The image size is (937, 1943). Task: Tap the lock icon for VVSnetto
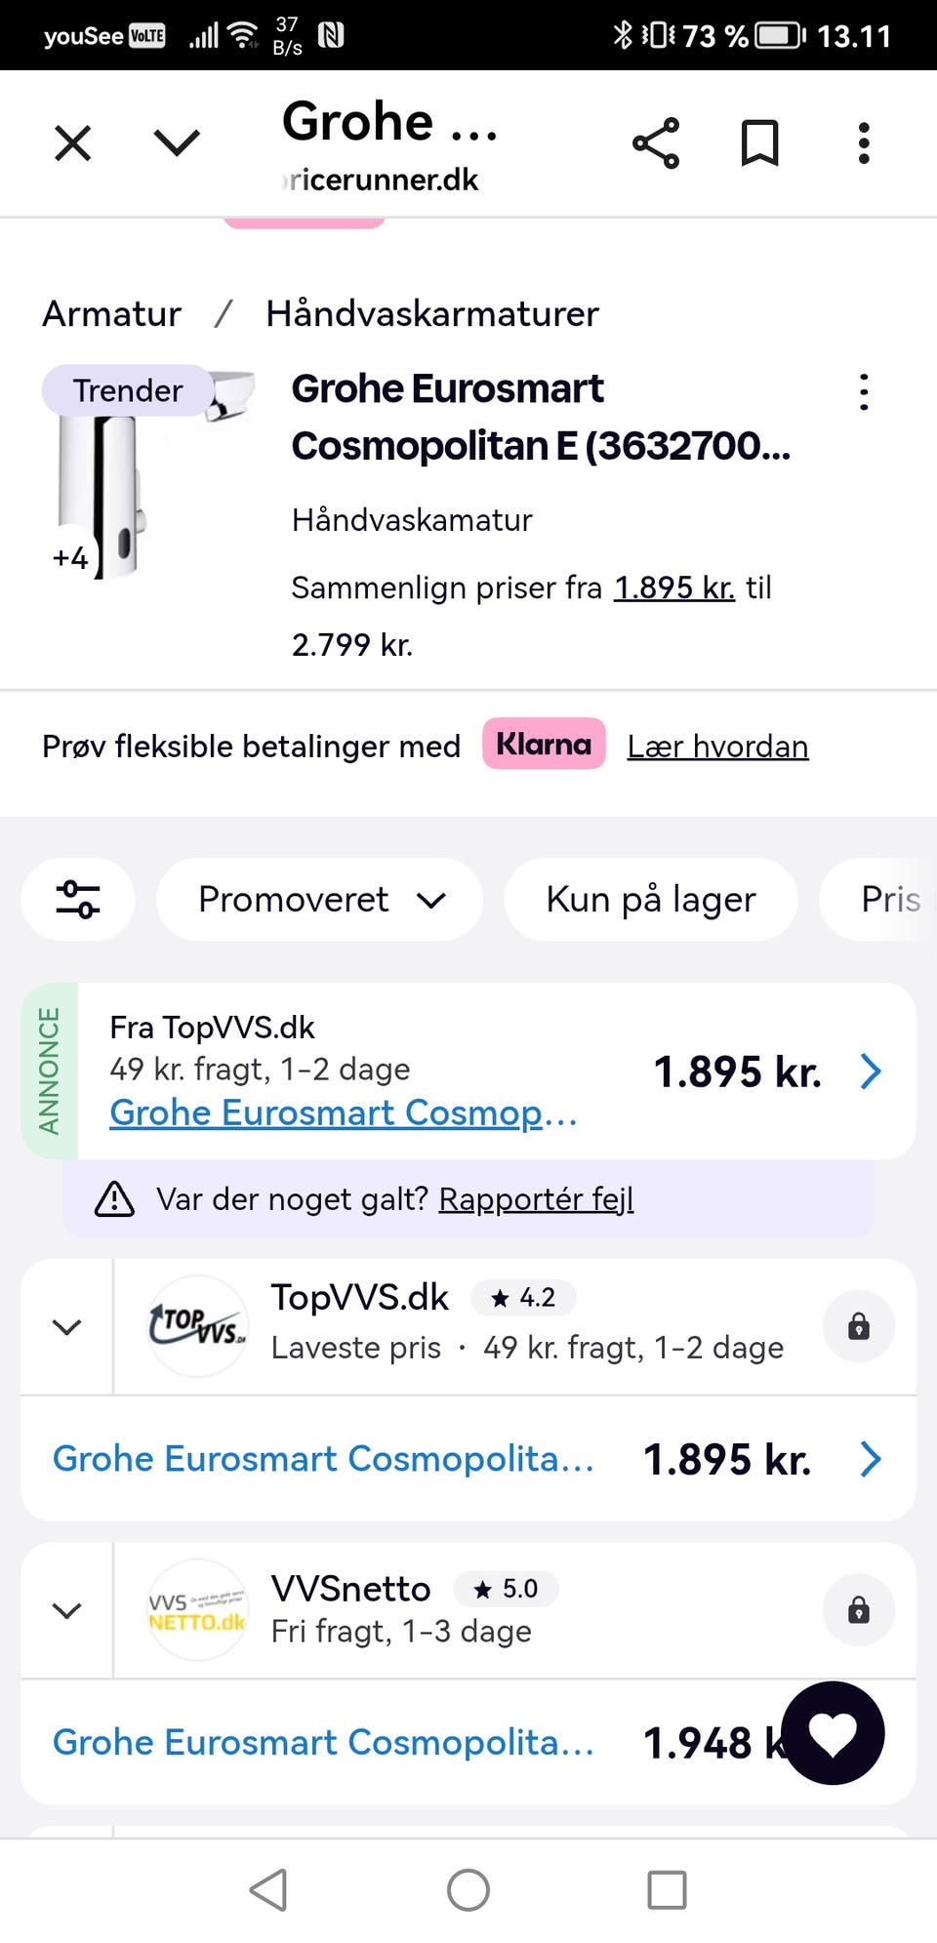click(858, 1610)
